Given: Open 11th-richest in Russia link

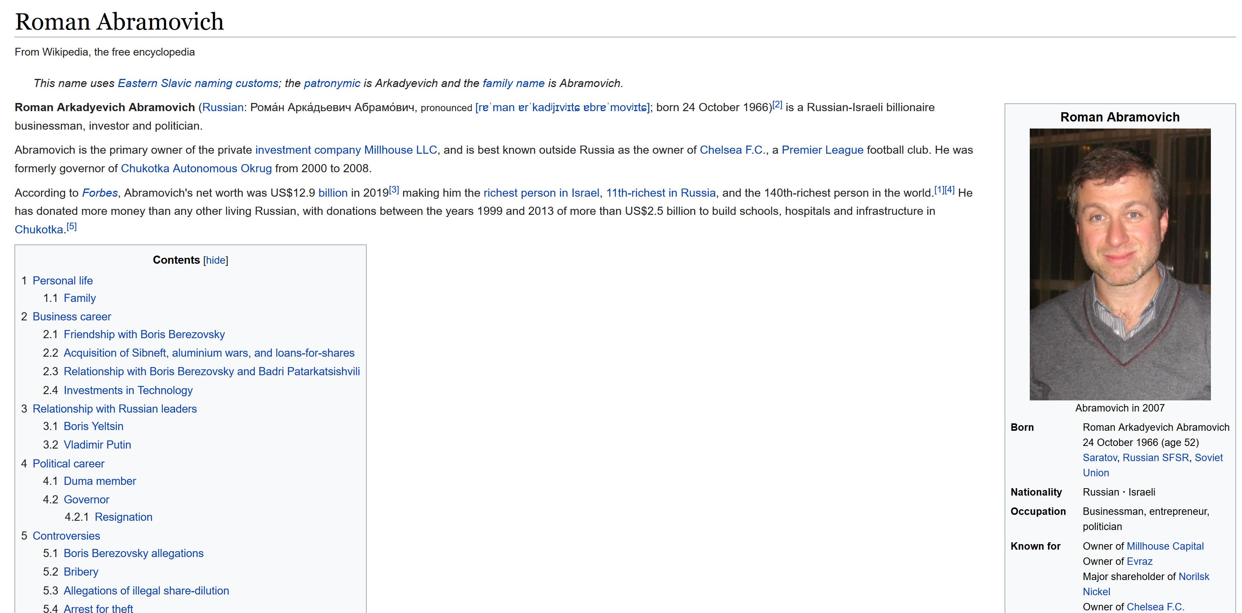Looking at the screenshot, I should coord(660,193).
